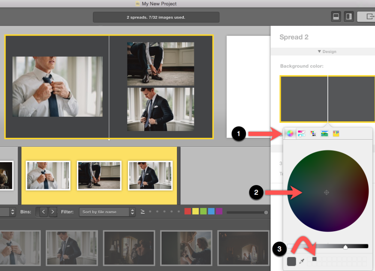Filter by red color label
This screenshot has height=271, width=375.
pyautogui.click(x=188, y=211)
